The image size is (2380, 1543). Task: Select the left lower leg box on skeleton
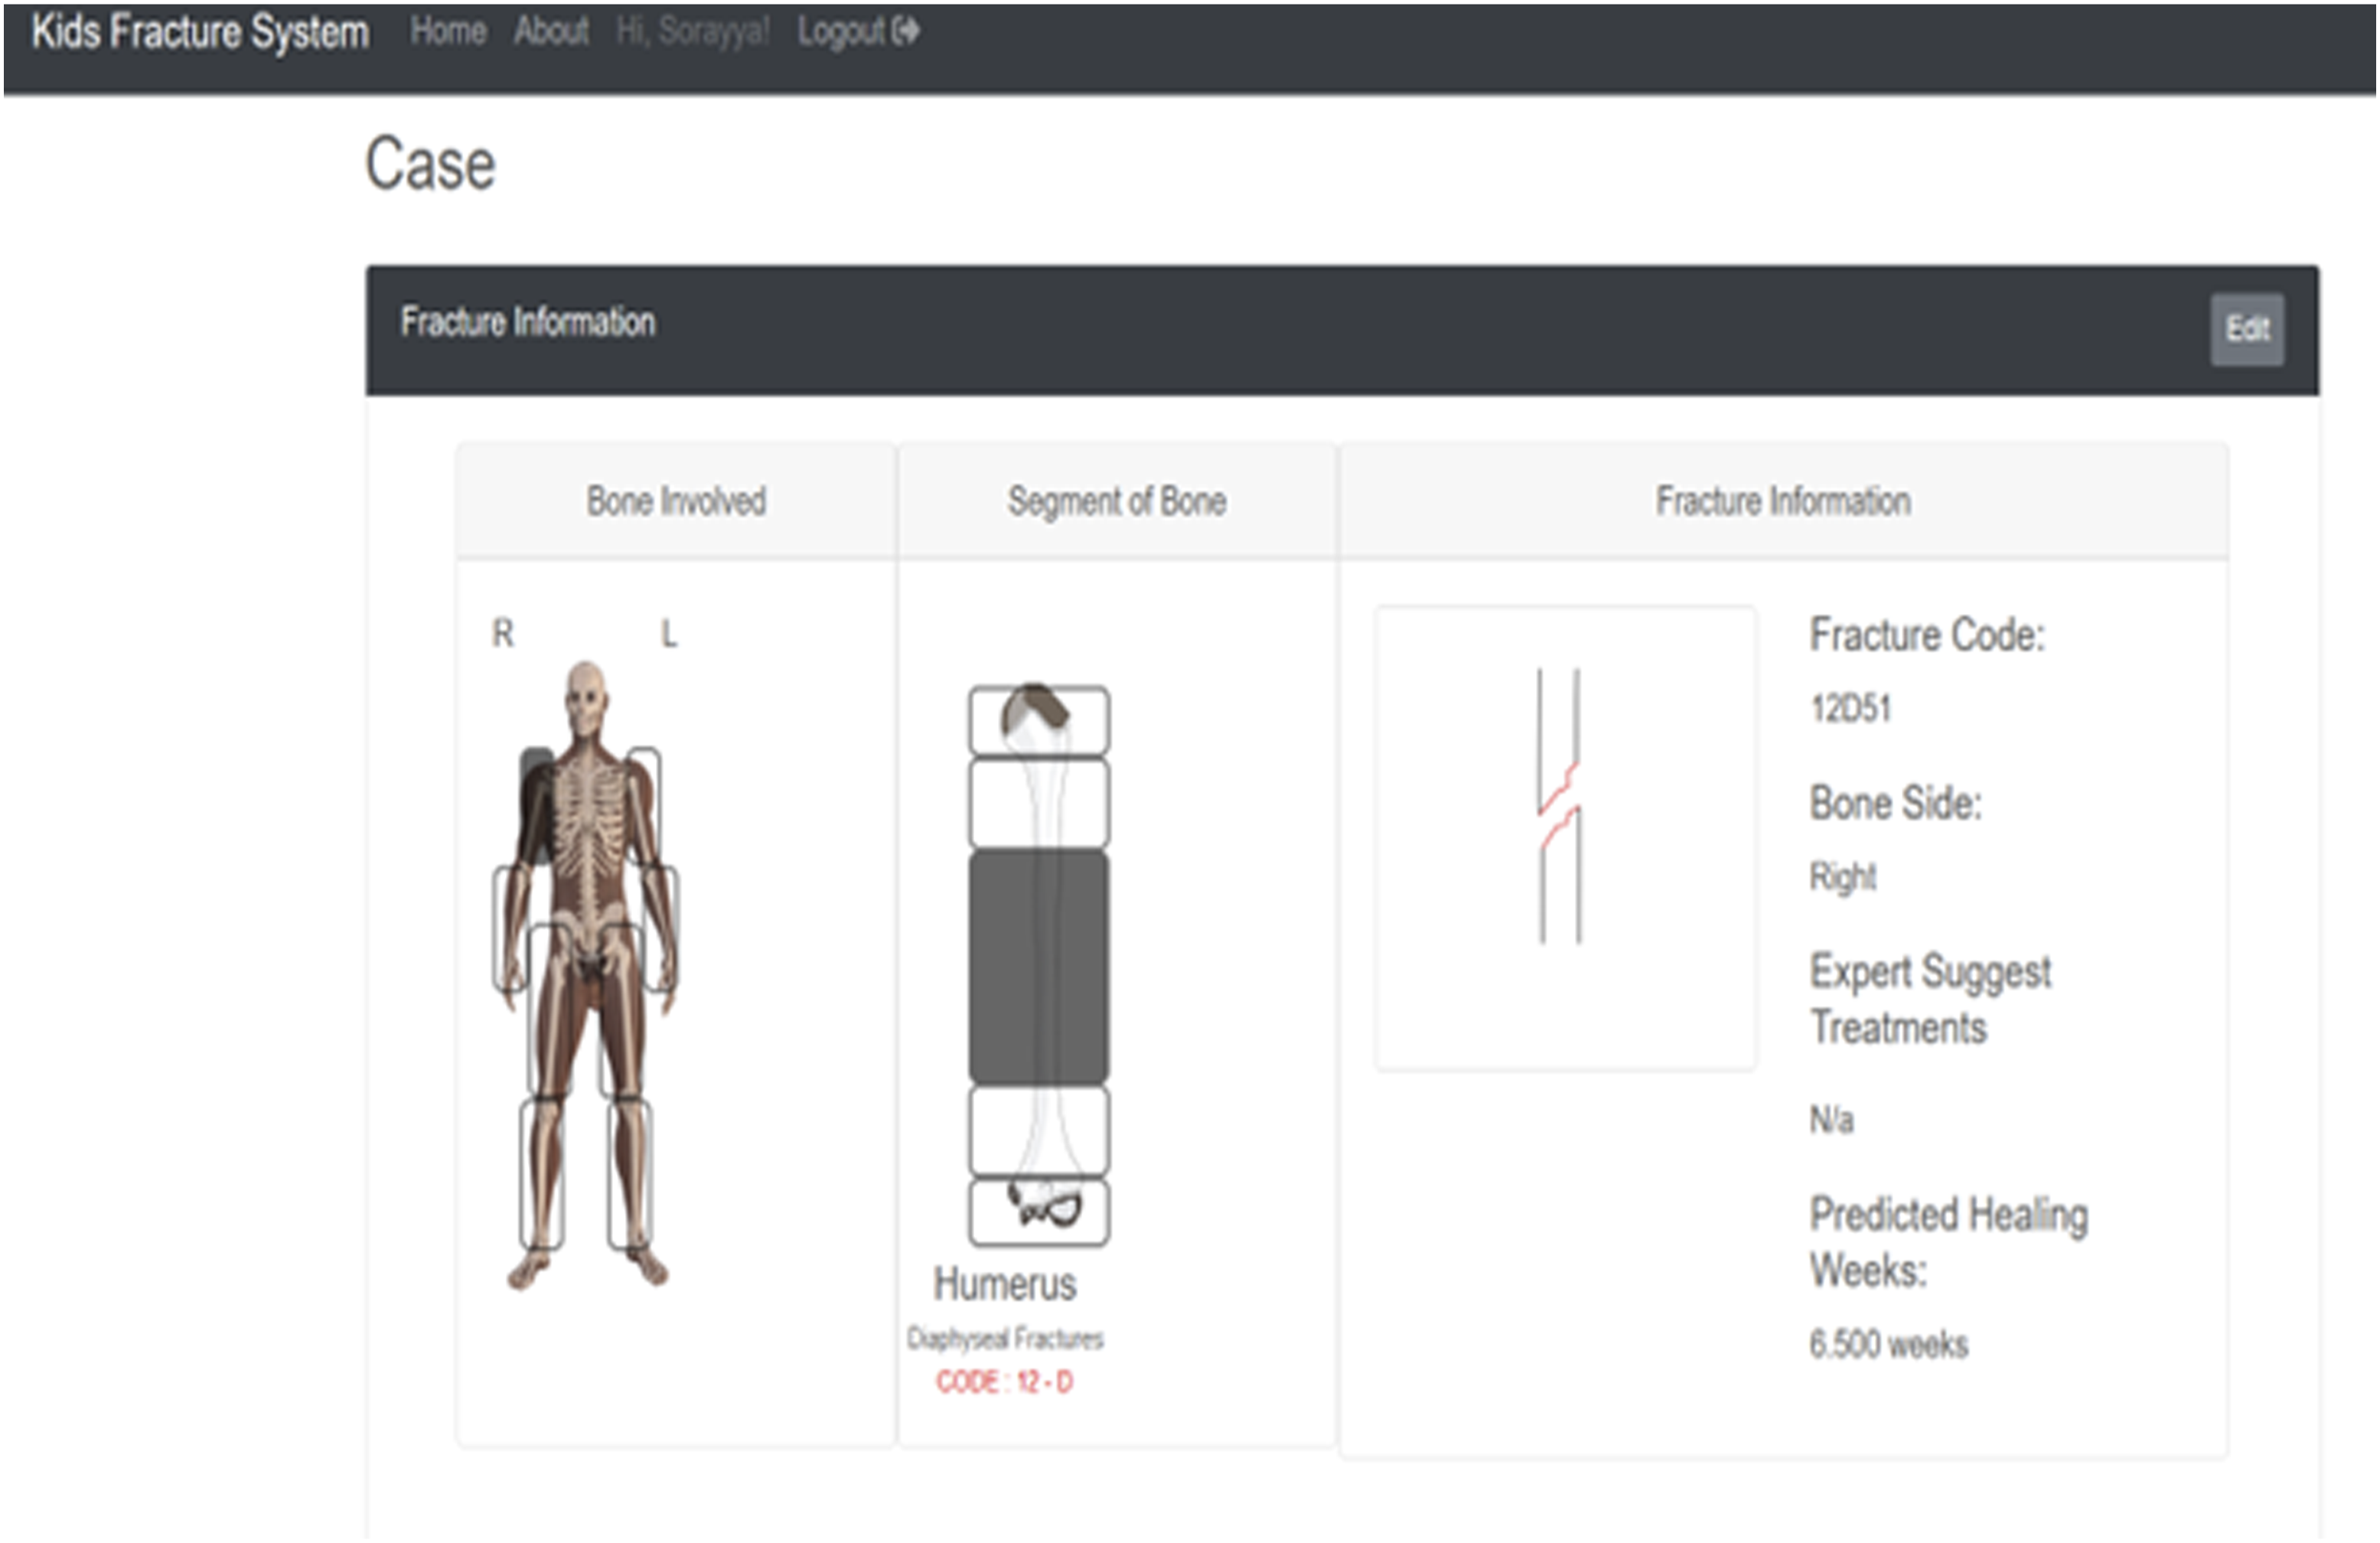pyautogui.click(x=631, y=1173)
